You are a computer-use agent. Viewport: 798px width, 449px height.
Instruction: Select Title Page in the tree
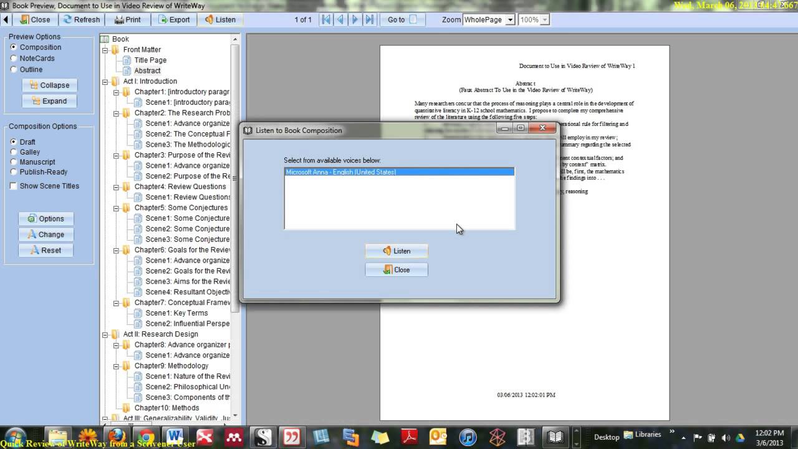150,60
